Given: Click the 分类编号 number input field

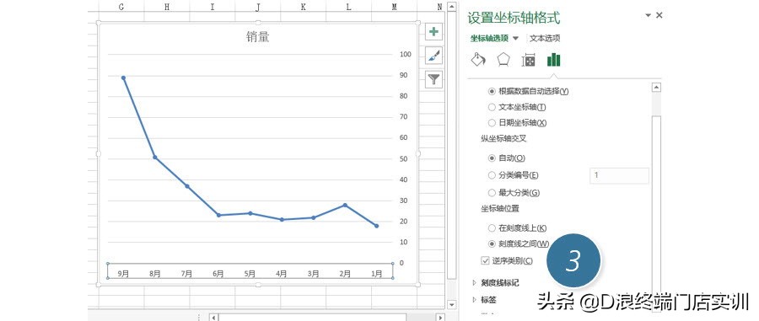Looking at the screenshot, I should click(619, 175).
